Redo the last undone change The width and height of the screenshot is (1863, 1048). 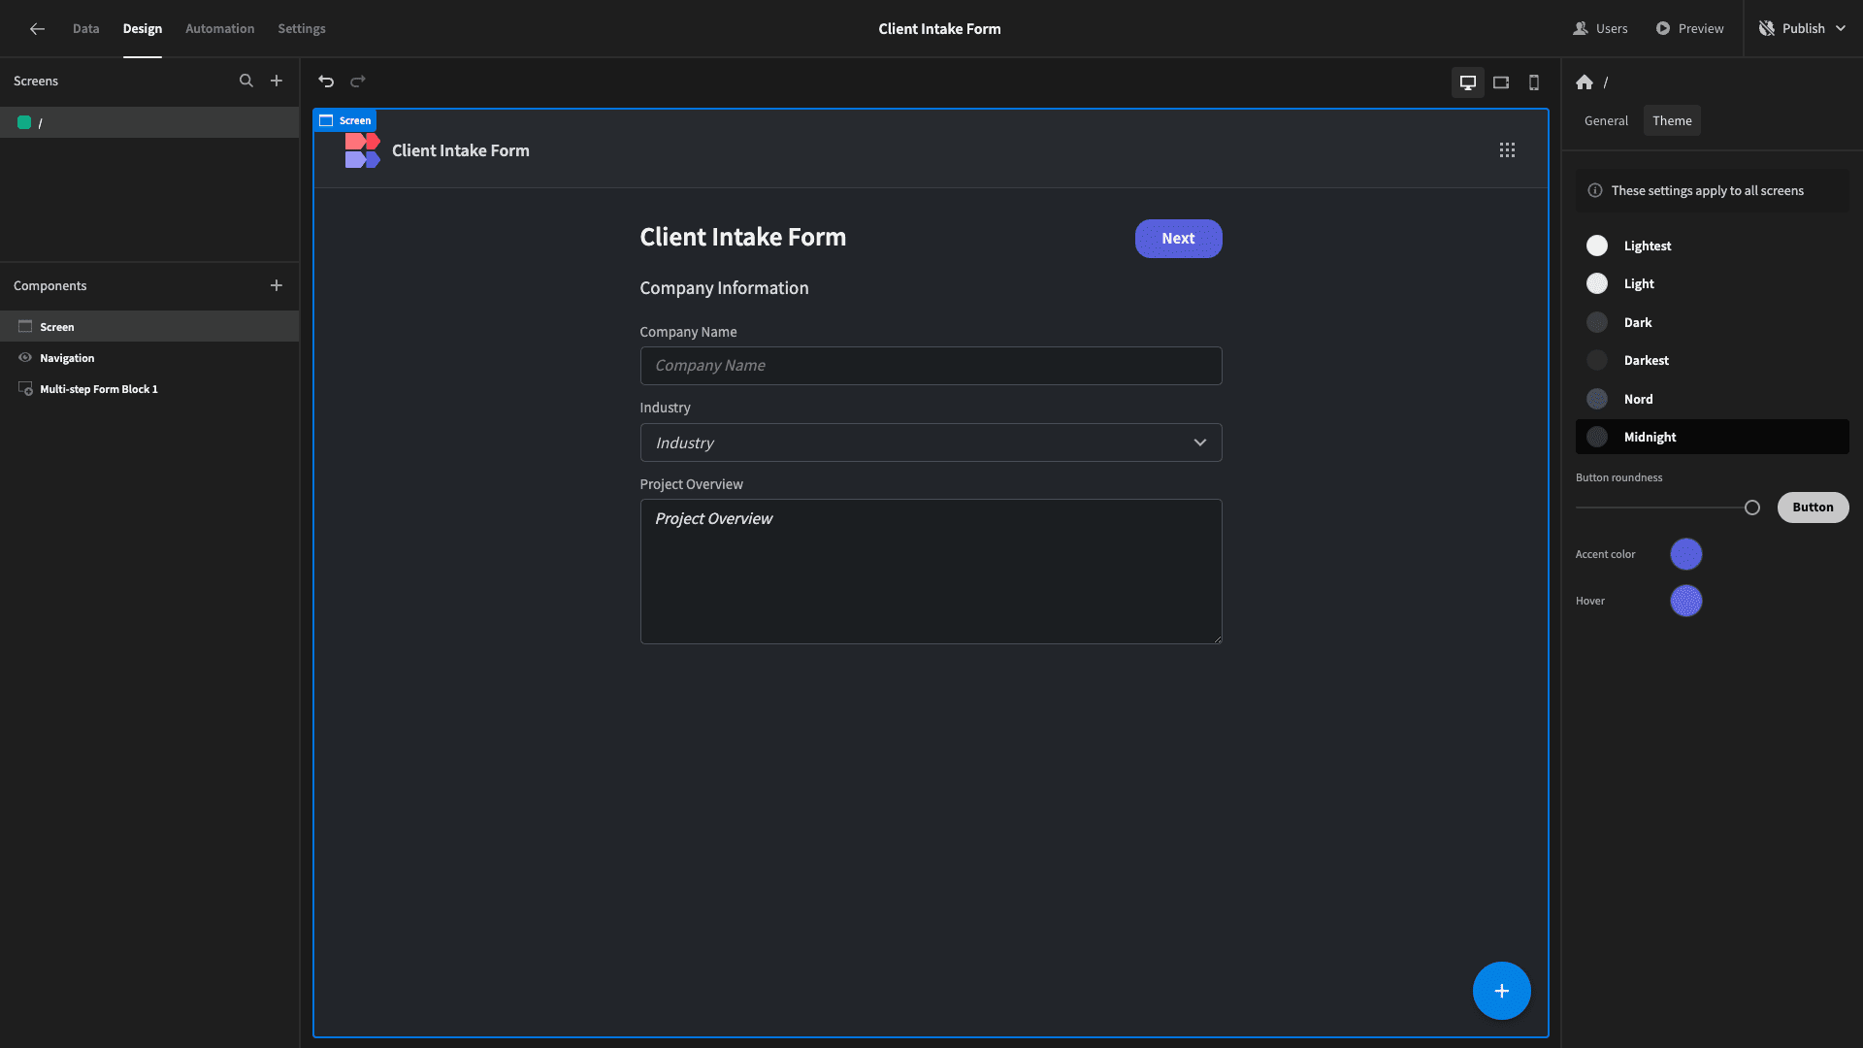pos(358,82)
